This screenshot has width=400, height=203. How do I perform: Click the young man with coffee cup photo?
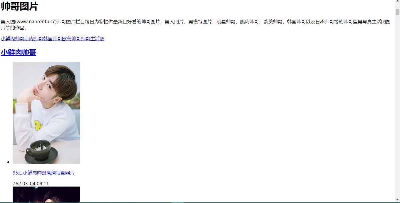[46, 113]
